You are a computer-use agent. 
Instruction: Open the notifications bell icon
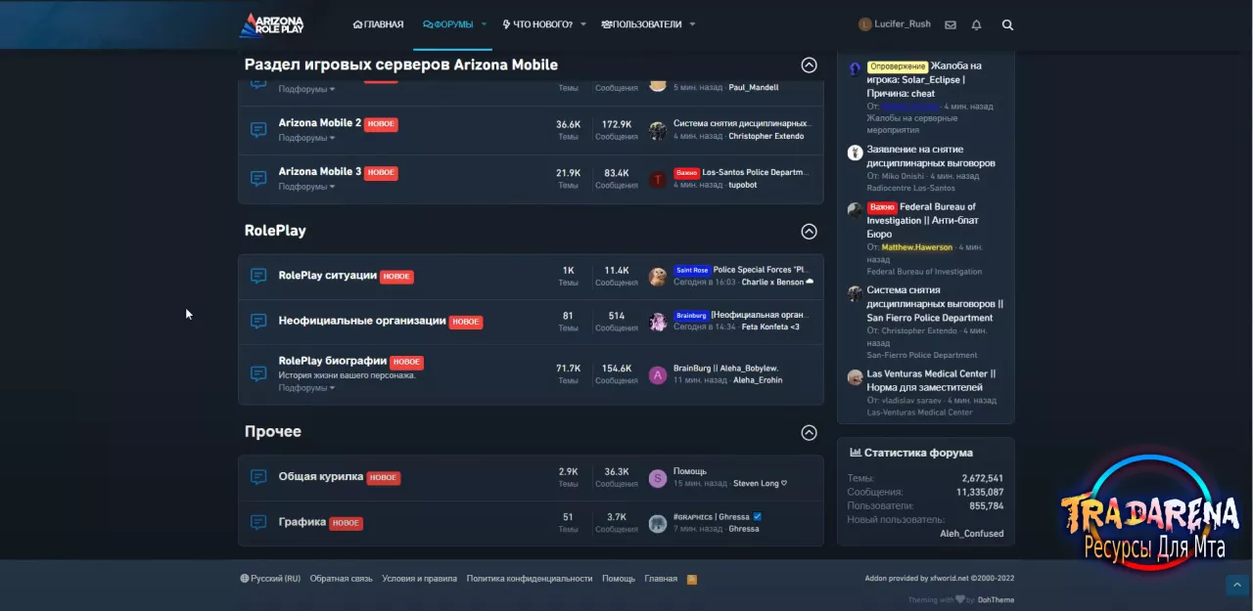976,24
